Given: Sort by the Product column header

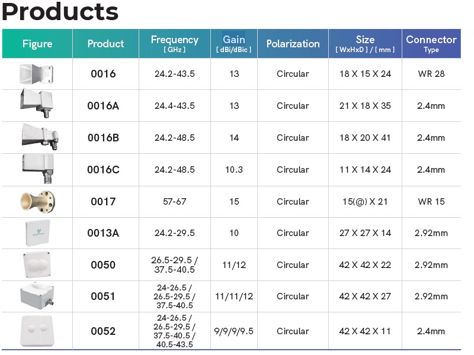Looking at the screenshot, I should [x=105, y=44].
